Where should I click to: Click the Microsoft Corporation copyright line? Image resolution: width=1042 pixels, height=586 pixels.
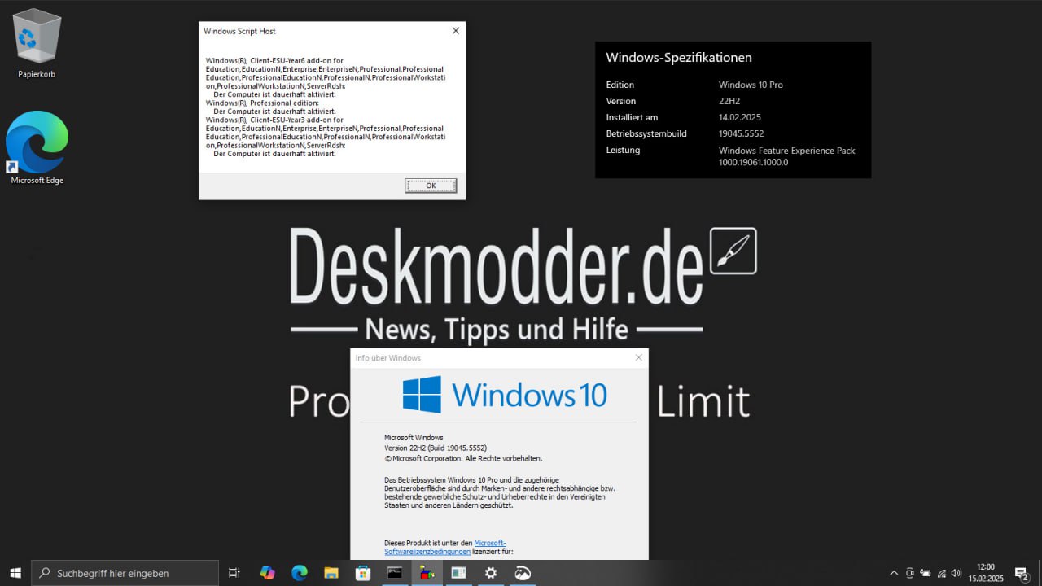pos(463,458)
